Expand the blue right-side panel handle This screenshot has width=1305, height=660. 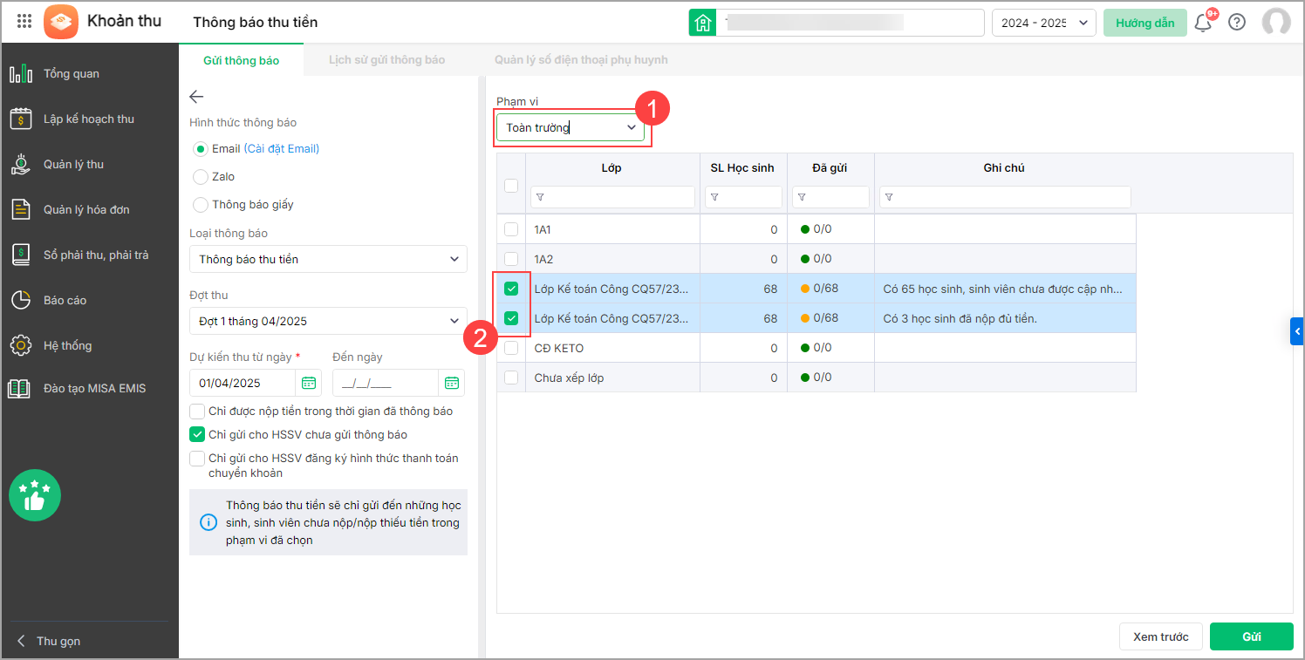(x=1297, y=331)
